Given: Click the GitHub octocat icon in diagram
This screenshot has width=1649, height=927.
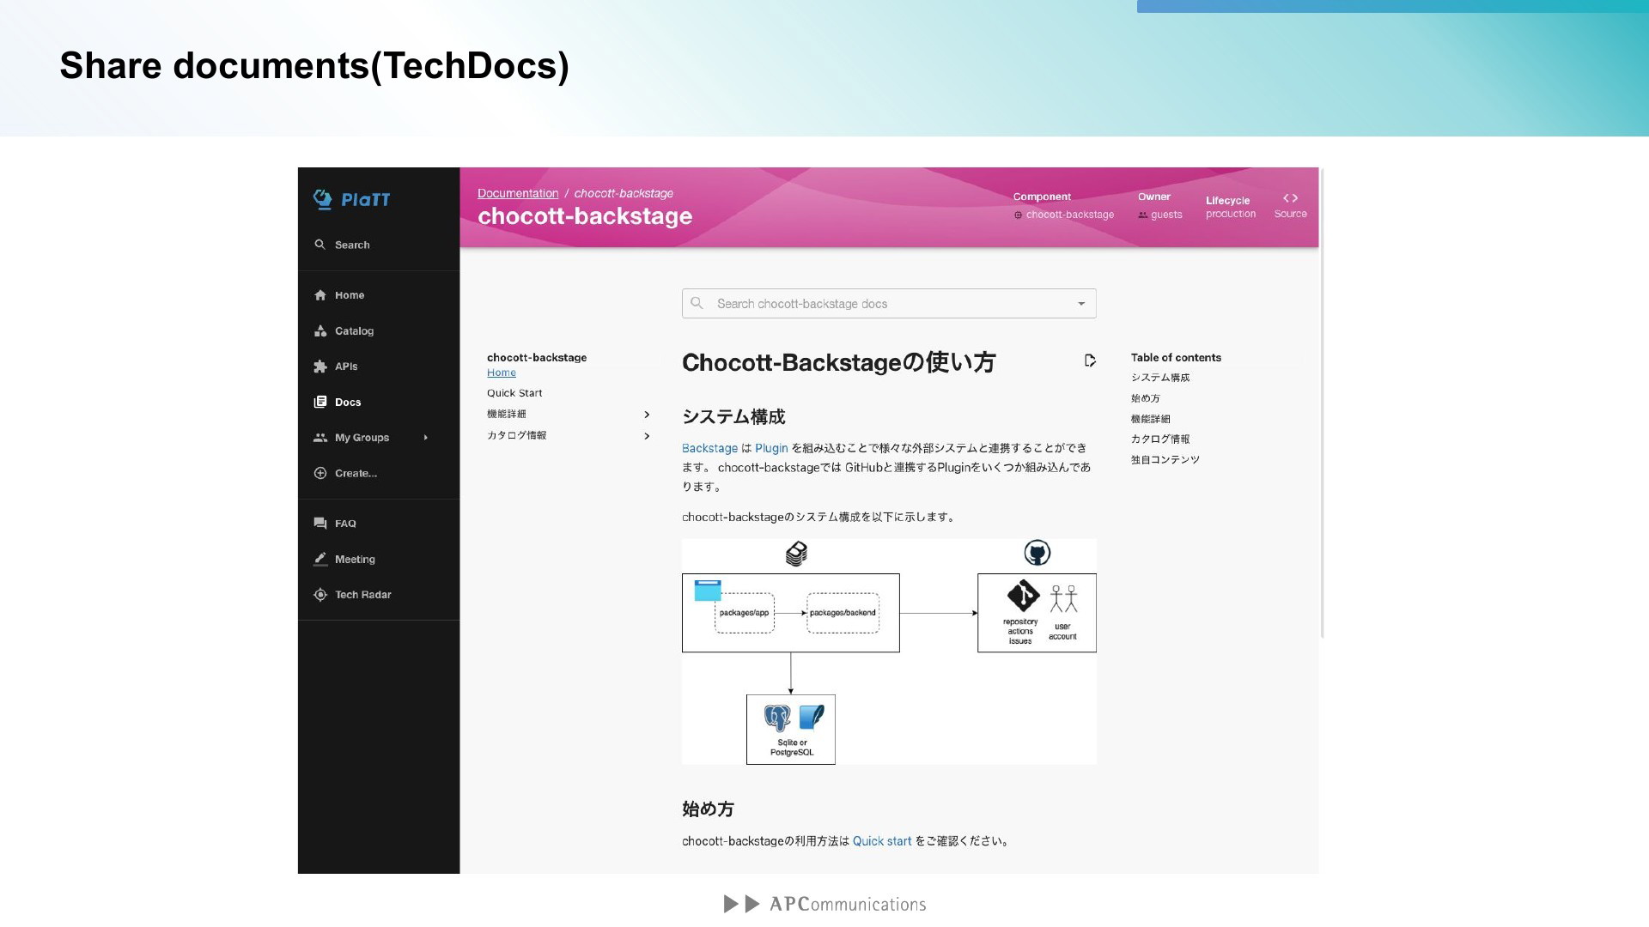Looking at the screenshot, I should coord(1037,553).
